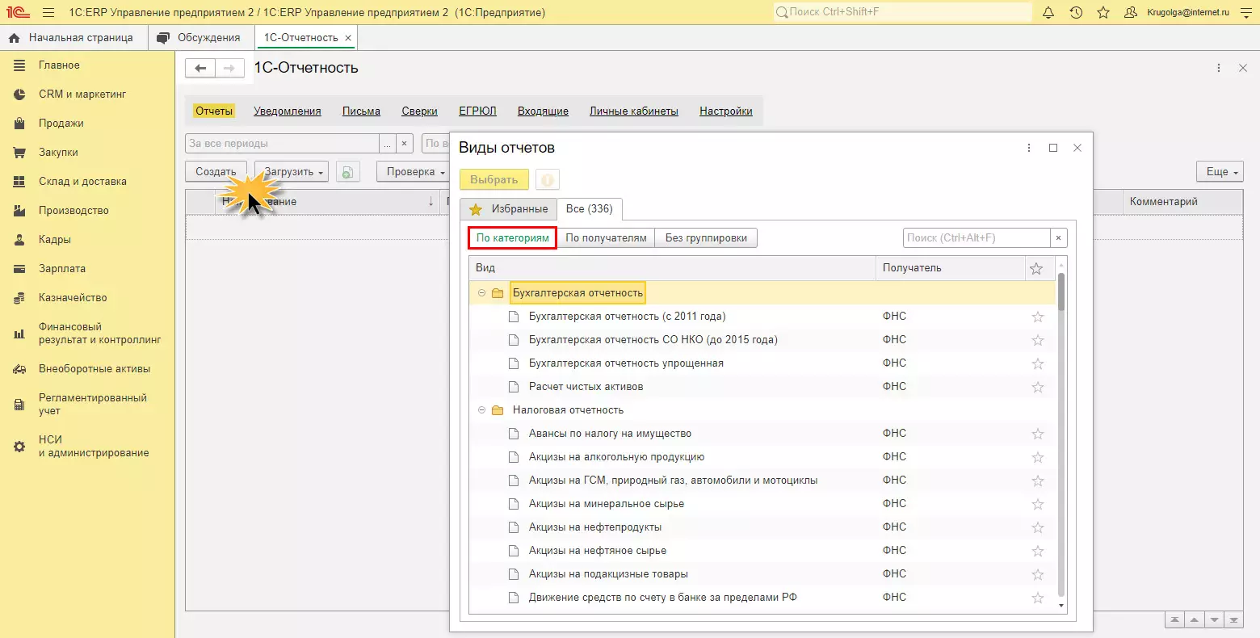Collapse the Бухгалтерская отчетность folder
Screen dimensions: 1260x638
coord(481,293)
